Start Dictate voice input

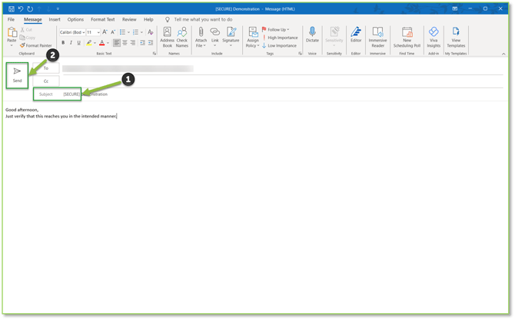click(x=312, y=37)
